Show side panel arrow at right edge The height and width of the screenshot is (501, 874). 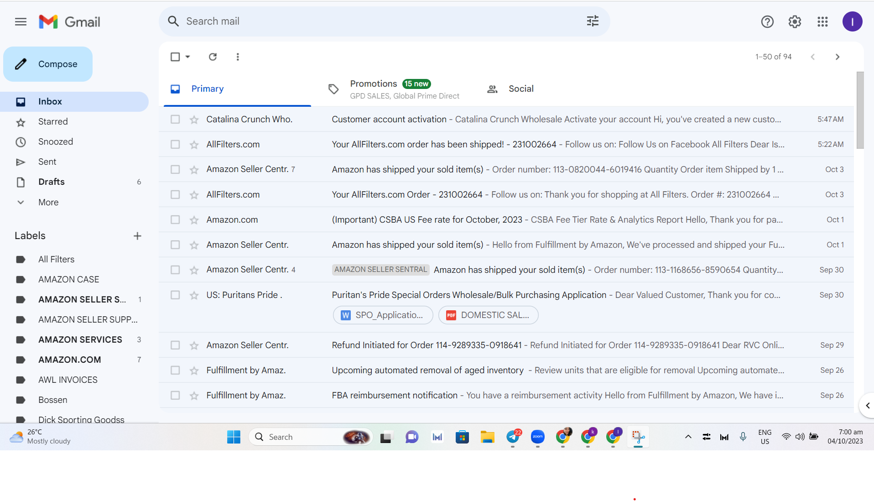[x=867, y=405]
